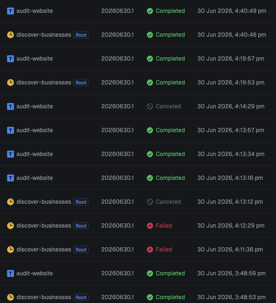Open audit-website run from 3:48:59 pm

[x=35, y=273]
